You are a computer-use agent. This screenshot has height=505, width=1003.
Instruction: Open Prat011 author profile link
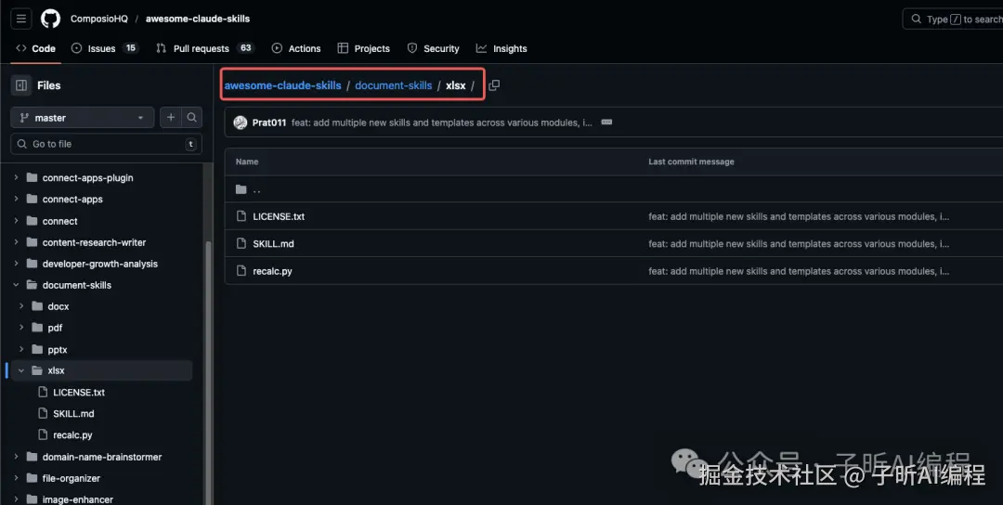(268, 123)
